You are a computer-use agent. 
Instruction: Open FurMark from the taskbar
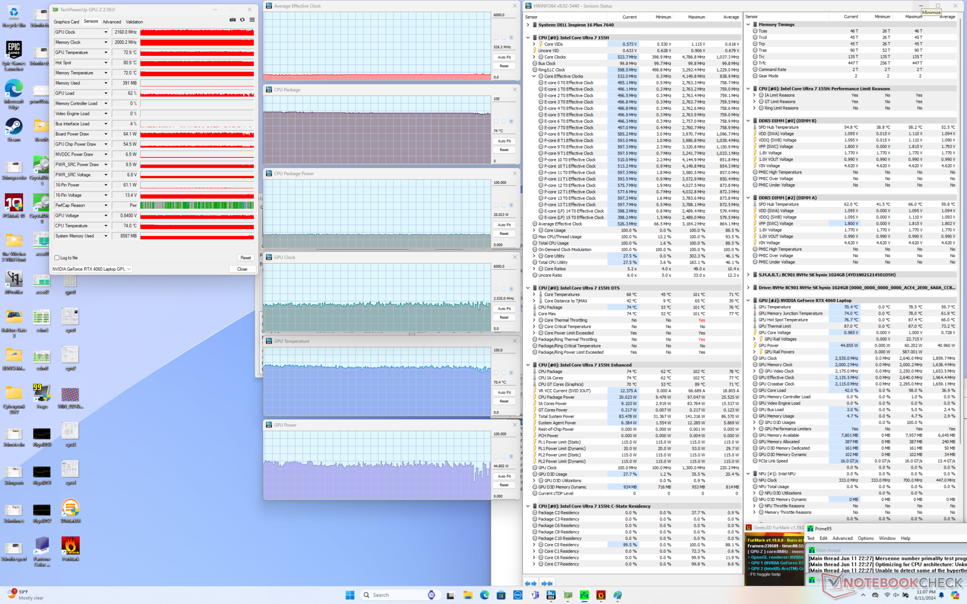point(601,595)
